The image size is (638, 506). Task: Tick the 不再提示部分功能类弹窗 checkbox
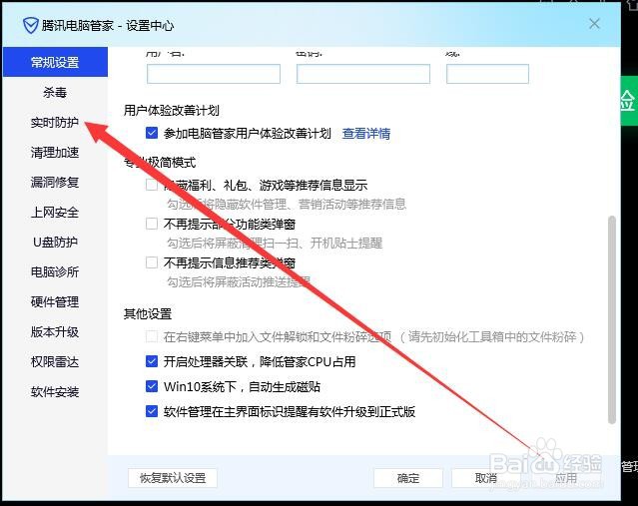[x=152, y=224]
